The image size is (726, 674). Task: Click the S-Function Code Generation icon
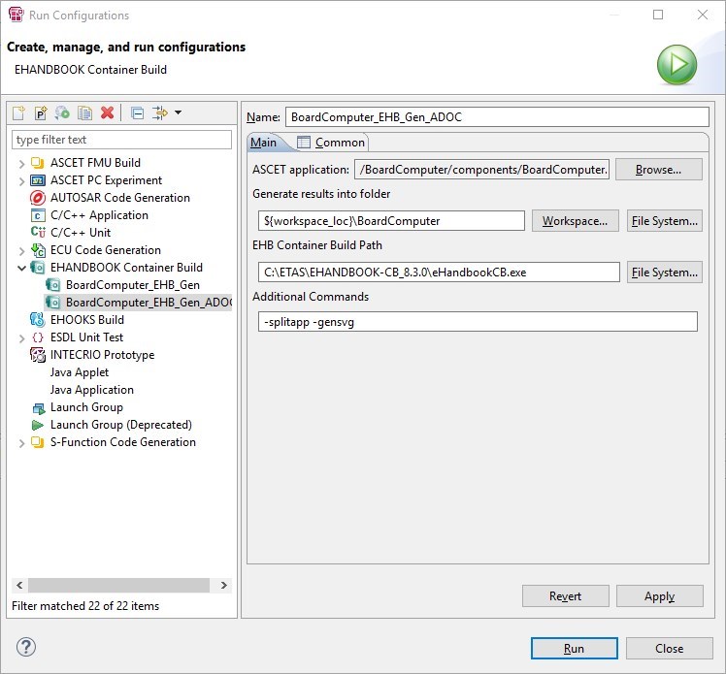[38, 442]
